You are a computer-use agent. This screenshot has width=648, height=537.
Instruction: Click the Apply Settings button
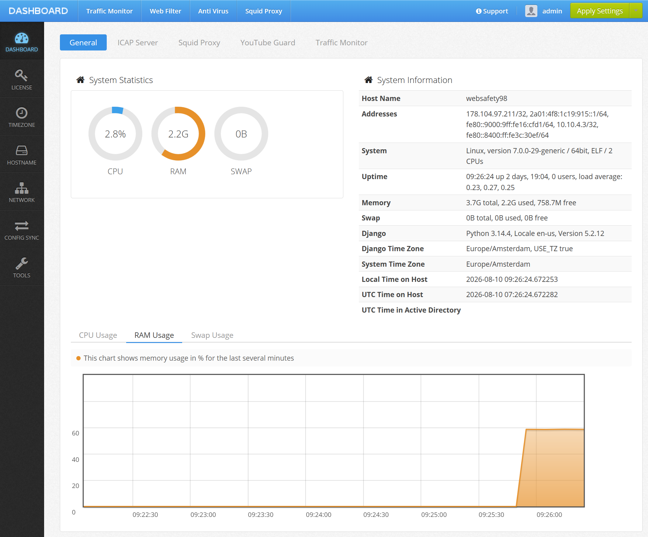click(x=600, y=11)
